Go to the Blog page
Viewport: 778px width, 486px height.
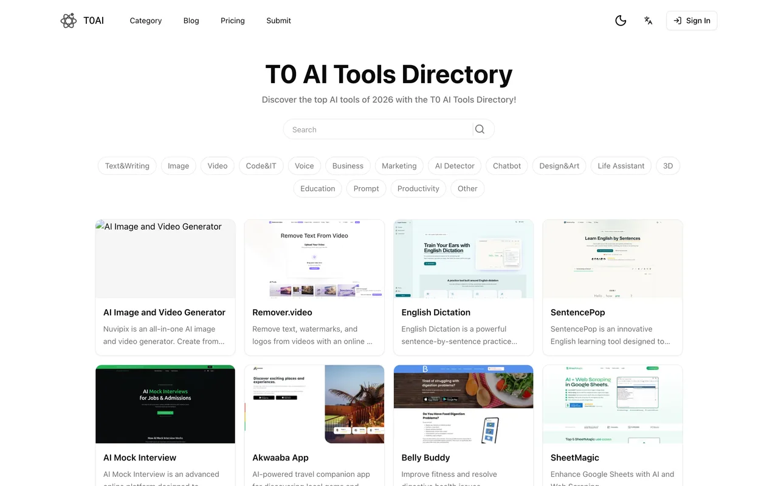(x=191, y=21)
